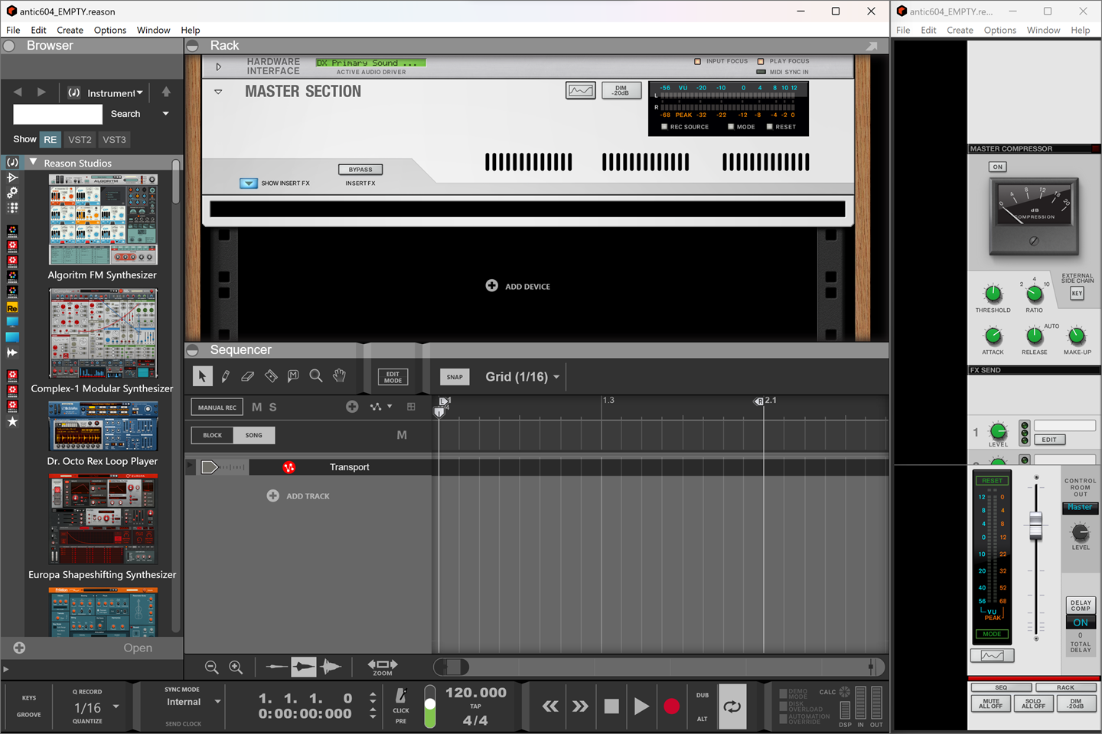The height and width of the screenshot is (734, 1102).
Task: Open the File menu in main window
Action: 13,30
